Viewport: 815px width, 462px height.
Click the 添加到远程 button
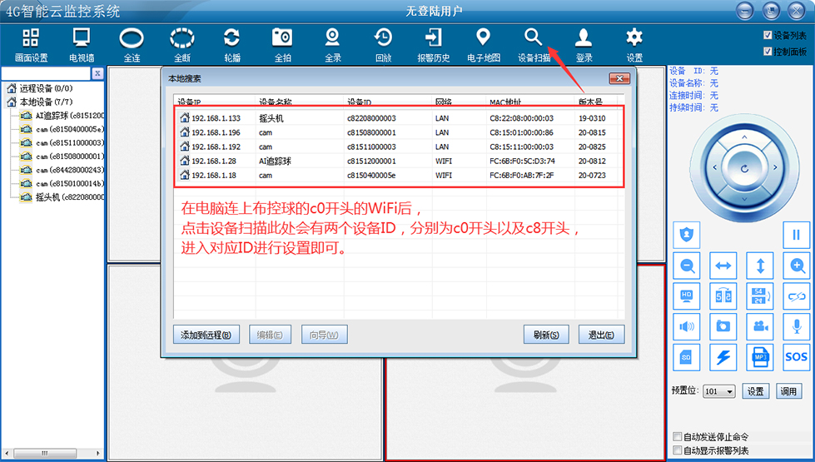206,335
